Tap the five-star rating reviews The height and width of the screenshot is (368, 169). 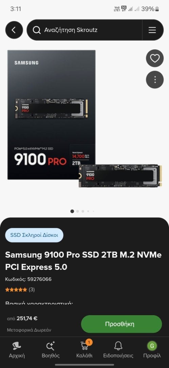[20, 290]
